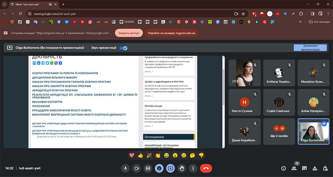
Task: Toggle the microphone in Meet controls
Action: (x=125, y=168)
